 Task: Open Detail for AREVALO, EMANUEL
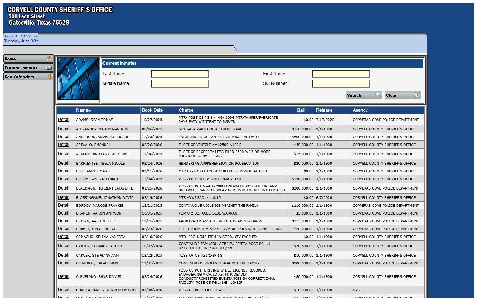[63, 145]
